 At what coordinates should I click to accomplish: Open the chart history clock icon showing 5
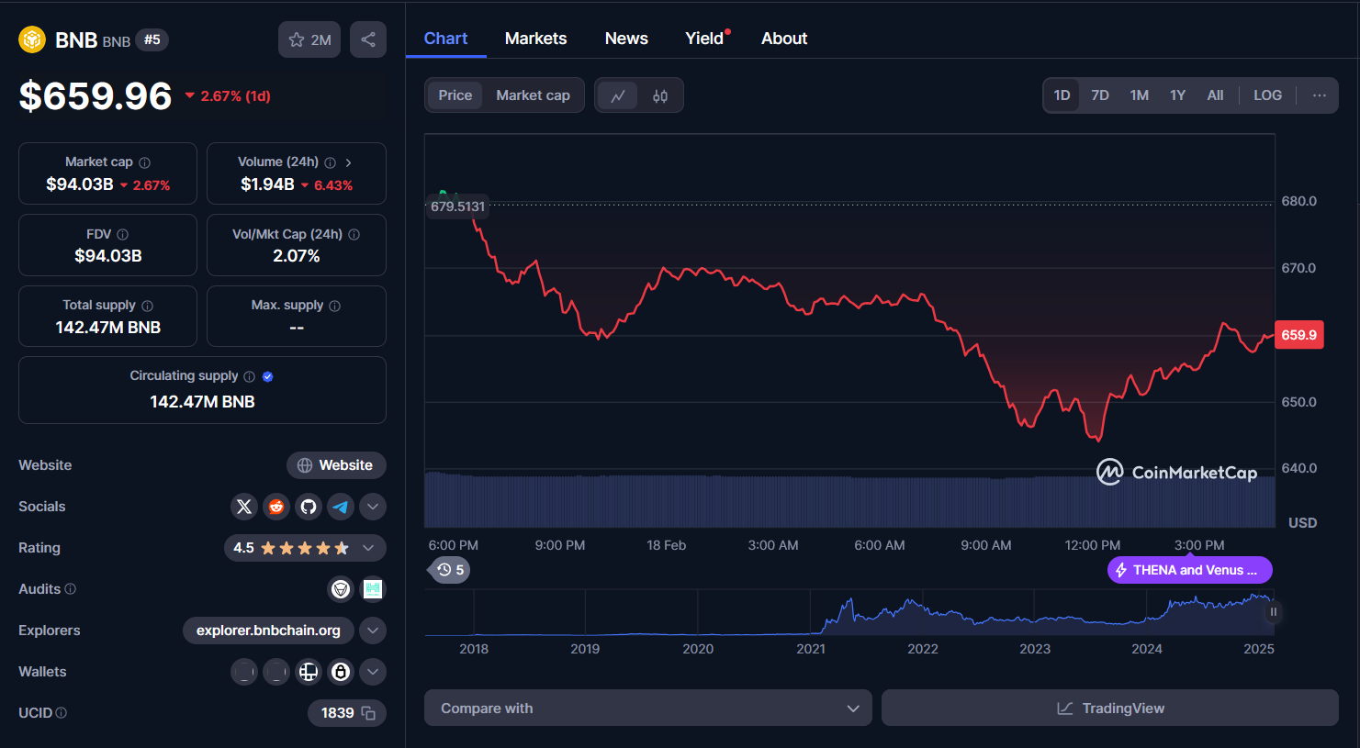[448, 570]
